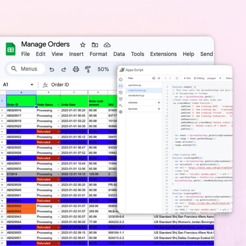Click the Services section label
246x246 pixels.
(x=133, y=109)
